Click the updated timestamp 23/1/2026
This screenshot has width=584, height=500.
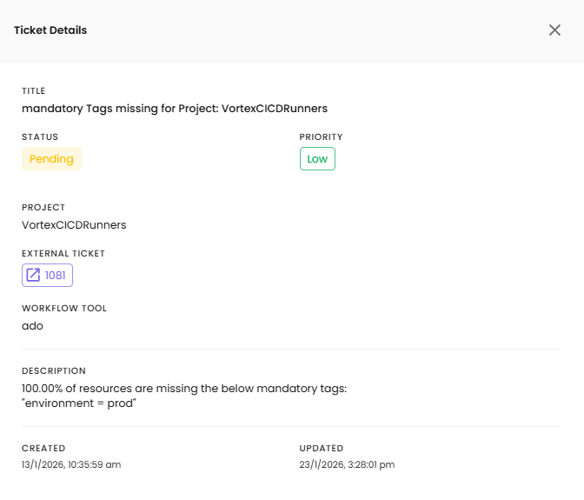coord(347,464)
